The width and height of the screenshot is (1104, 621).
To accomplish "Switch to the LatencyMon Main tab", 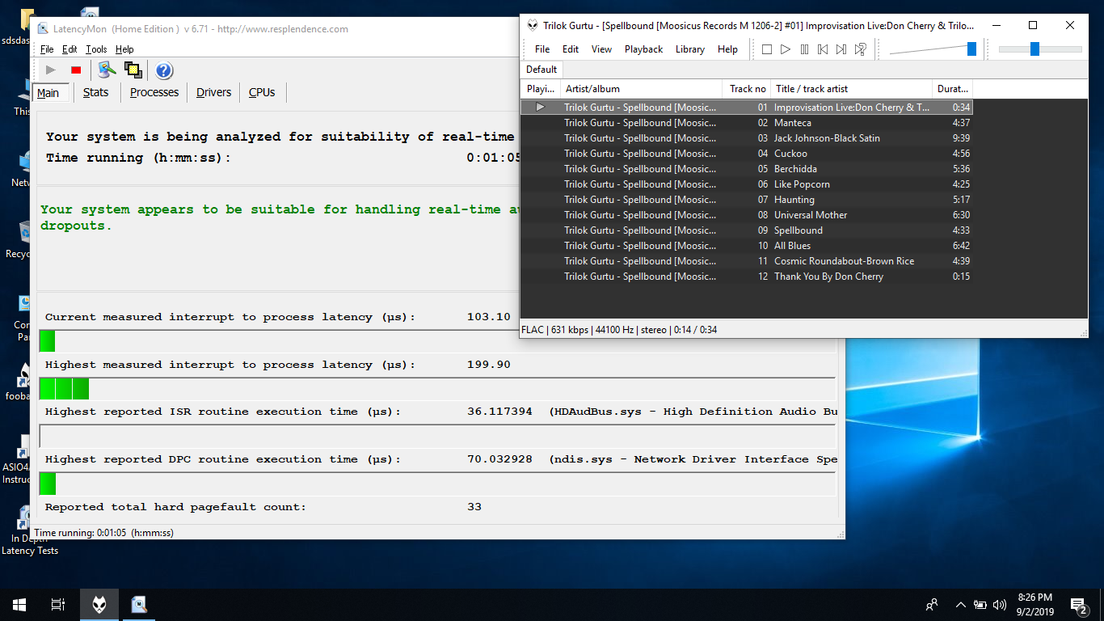I will click(x=48, y=93).
